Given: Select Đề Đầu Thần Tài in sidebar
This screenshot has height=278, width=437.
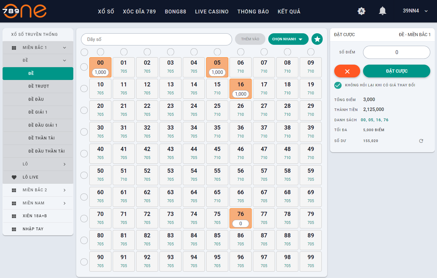Looking at the screenshot, I should 38,151.
